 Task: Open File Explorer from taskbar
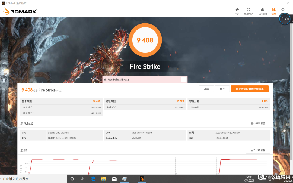coord(104,179)
